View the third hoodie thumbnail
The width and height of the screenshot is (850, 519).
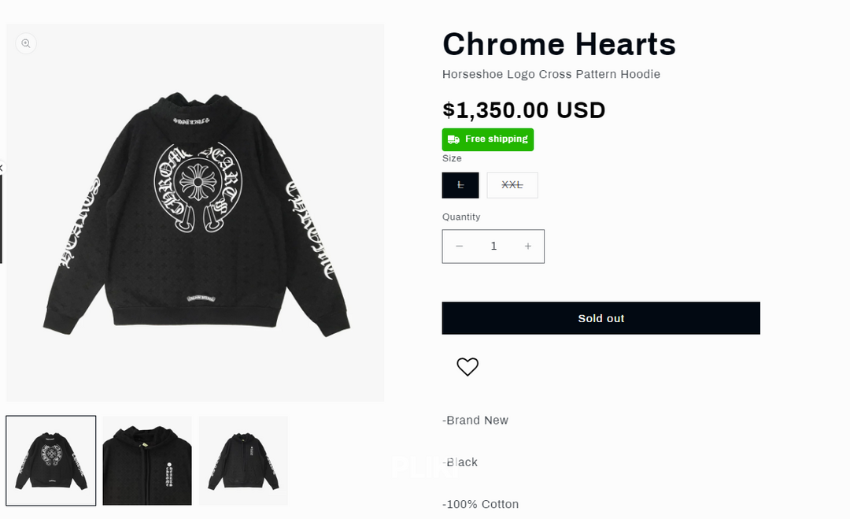[243, 460]
